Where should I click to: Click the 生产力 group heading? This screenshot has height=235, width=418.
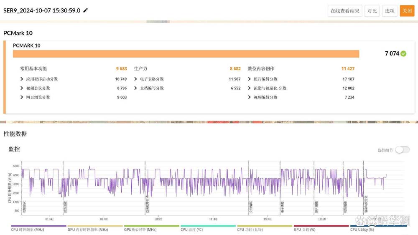click(140, 69)
